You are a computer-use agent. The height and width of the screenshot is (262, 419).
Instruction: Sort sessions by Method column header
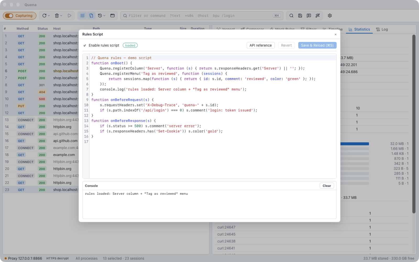23,29
